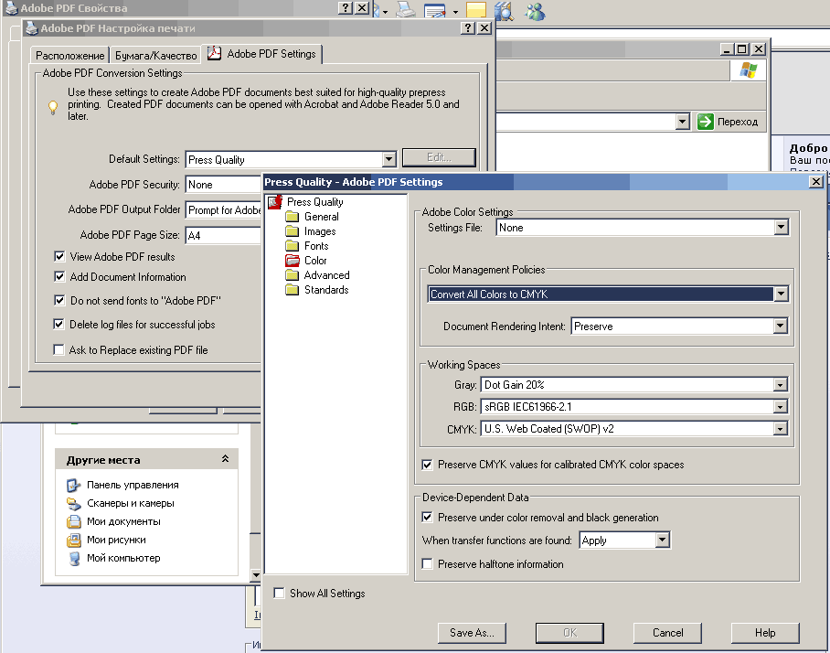Image resolution: width=830 pixels, height=653 pixels.
Task: Open the General folder in the settings tree
Action: click(x=293, y=217)
